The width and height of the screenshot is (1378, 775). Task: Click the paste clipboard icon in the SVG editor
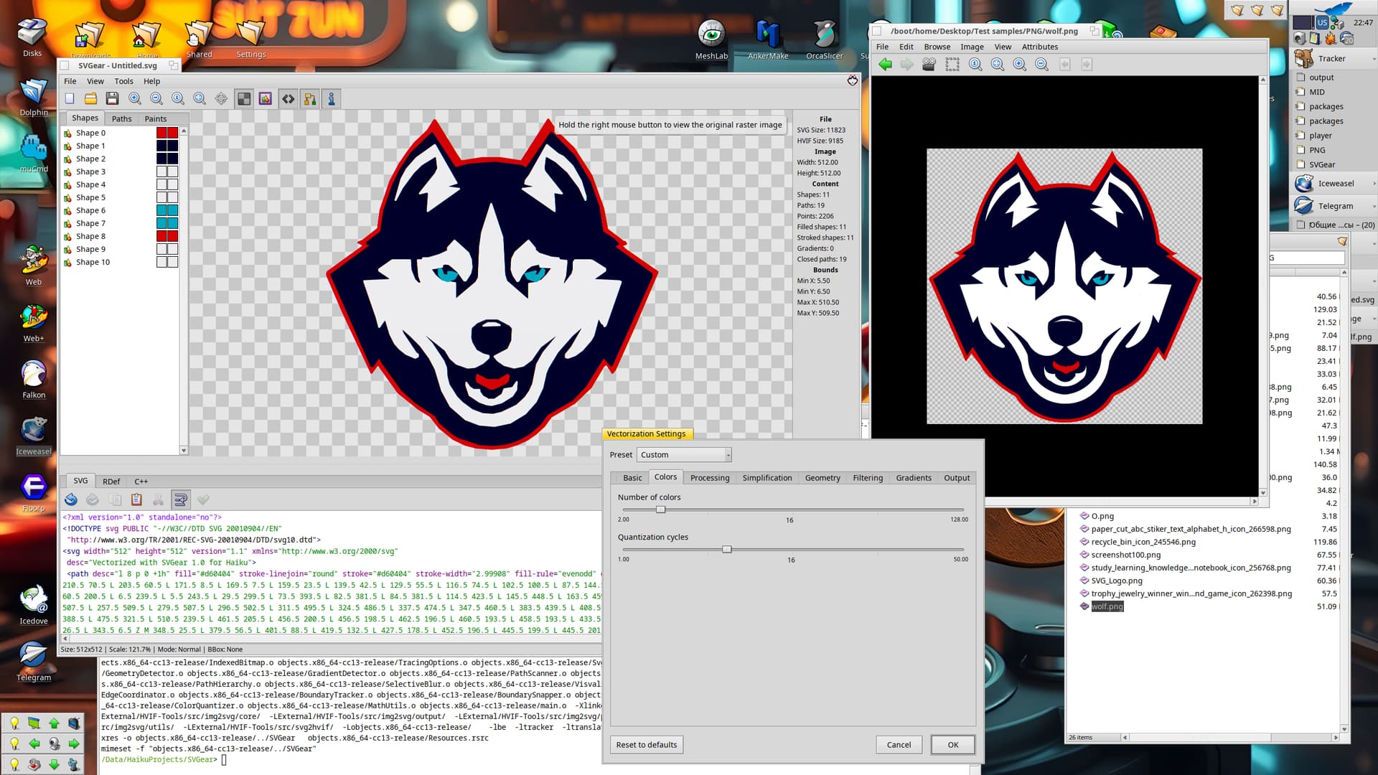click(x=136, y=499)
